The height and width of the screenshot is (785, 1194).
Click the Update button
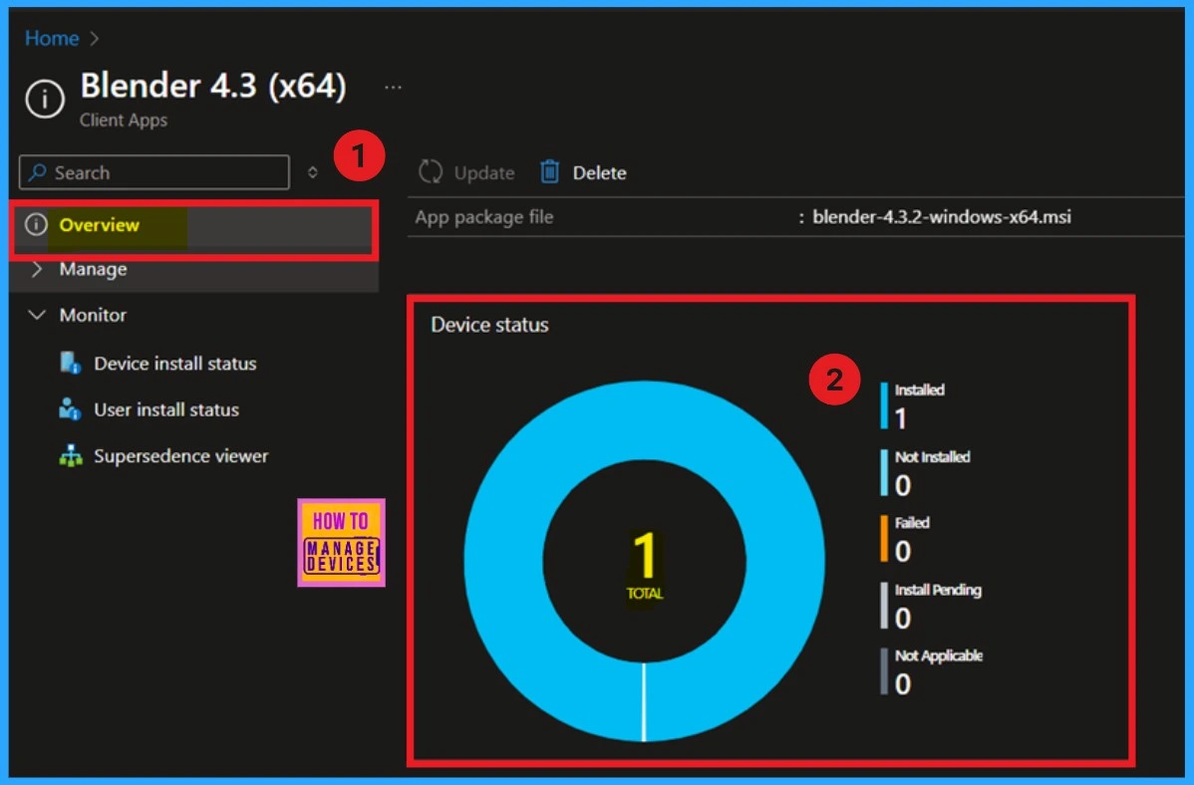point(466,172)
